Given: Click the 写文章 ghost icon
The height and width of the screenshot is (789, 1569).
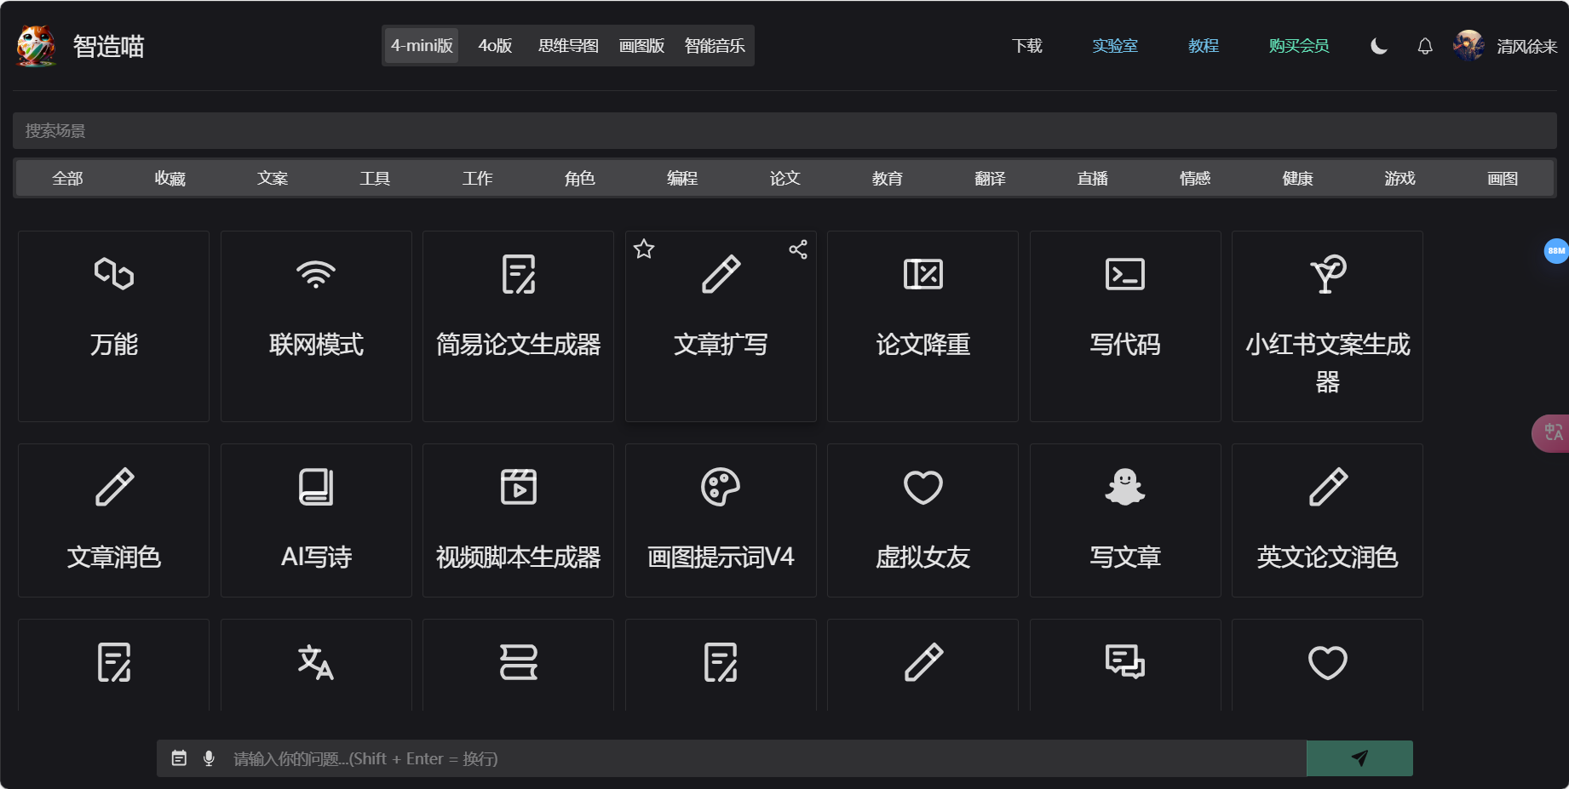Looking at the screenshot, I should (x=1125, y=487).
